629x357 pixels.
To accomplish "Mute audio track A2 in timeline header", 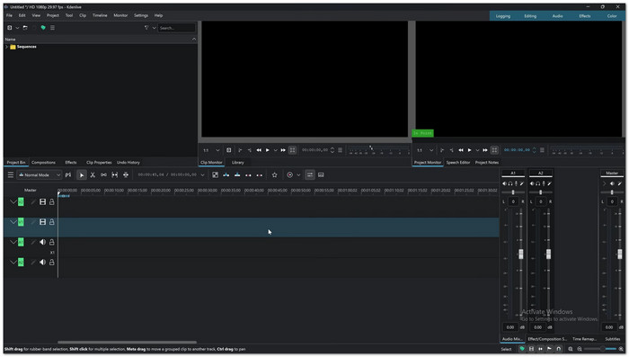I will (42, 263).
